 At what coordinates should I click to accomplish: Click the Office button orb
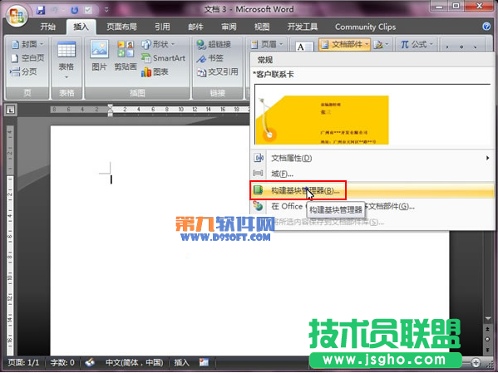[17, 15]
